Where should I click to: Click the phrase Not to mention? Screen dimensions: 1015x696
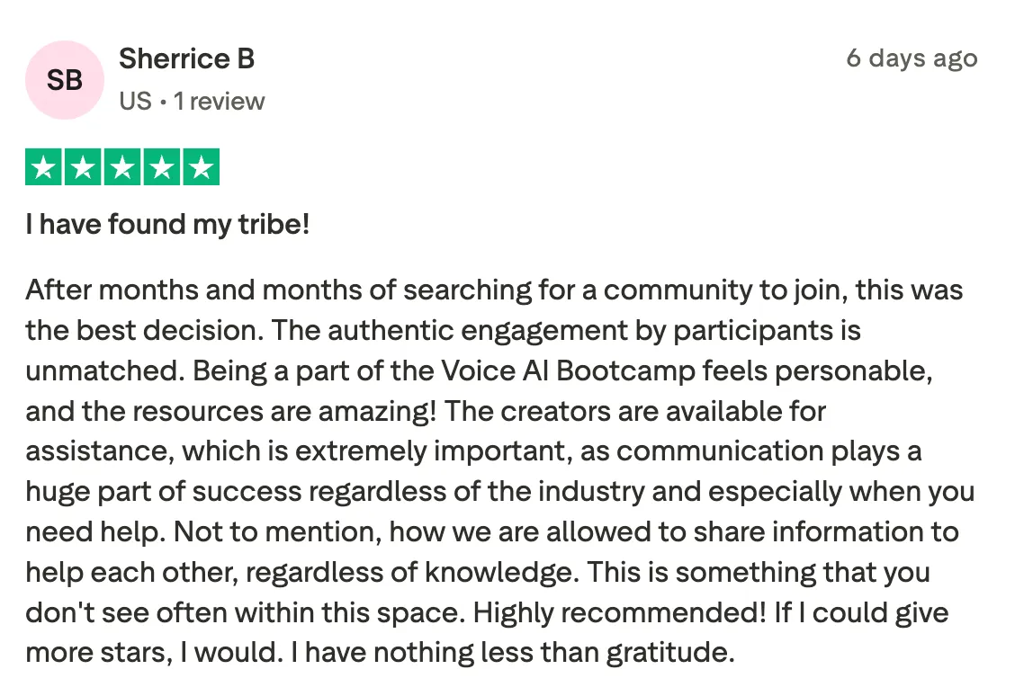pos(278,531)
